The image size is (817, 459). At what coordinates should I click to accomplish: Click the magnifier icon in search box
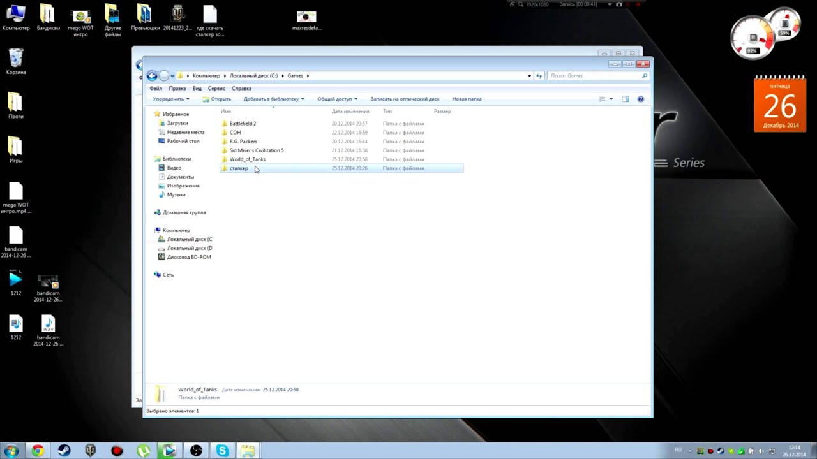(x=645, y=76)
